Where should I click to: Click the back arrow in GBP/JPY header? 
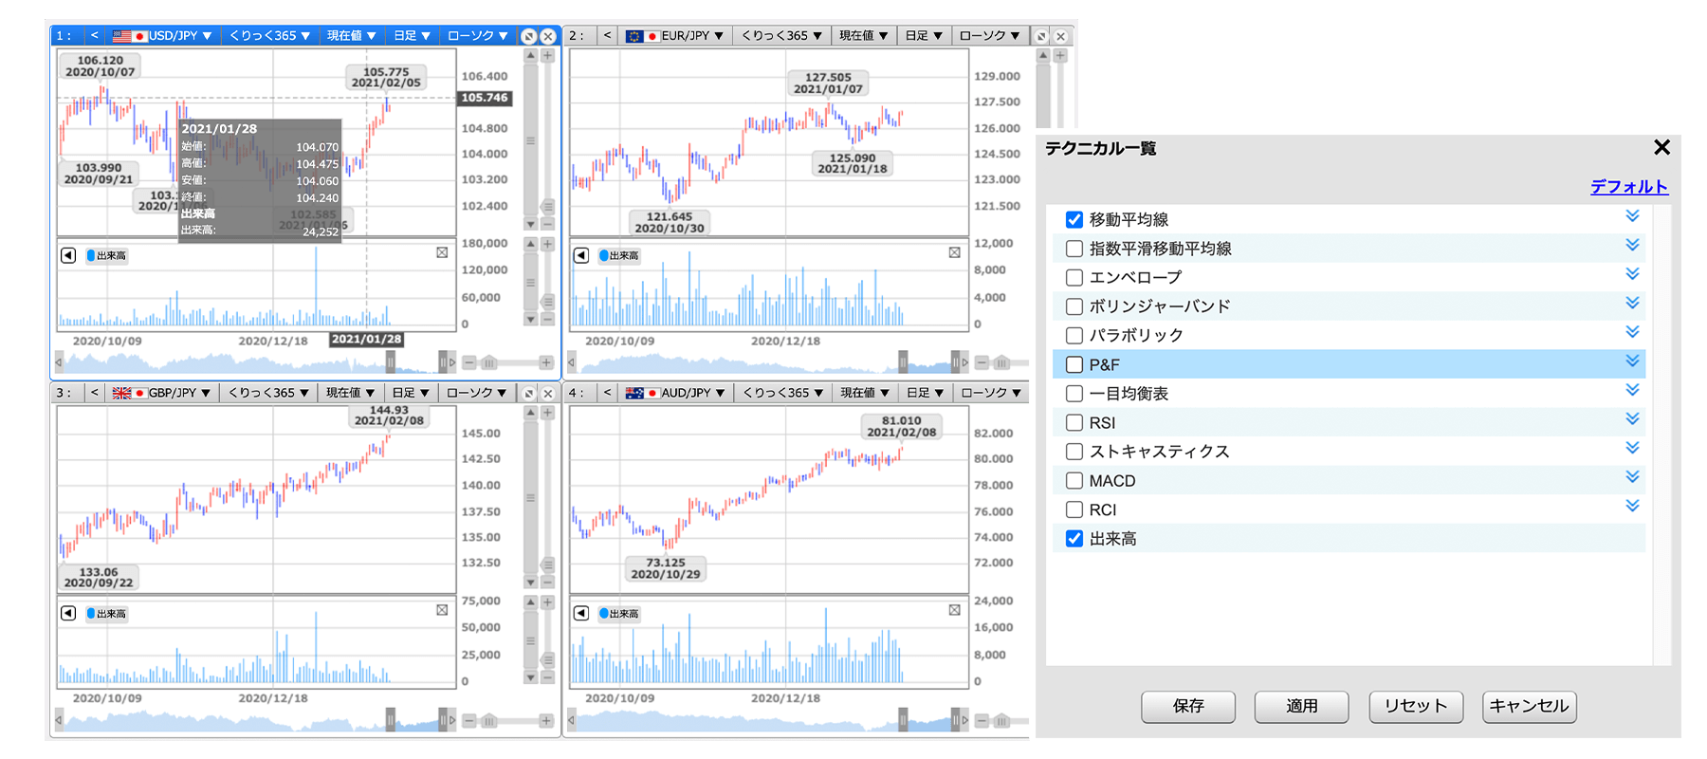point(94,393)
